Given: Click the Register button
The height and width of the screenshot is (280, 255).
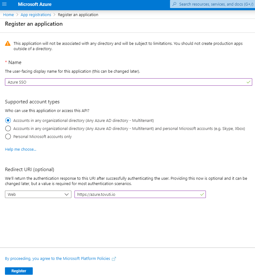Looking at the screenshot, I should pyautogui.click(x=19, y=271).
